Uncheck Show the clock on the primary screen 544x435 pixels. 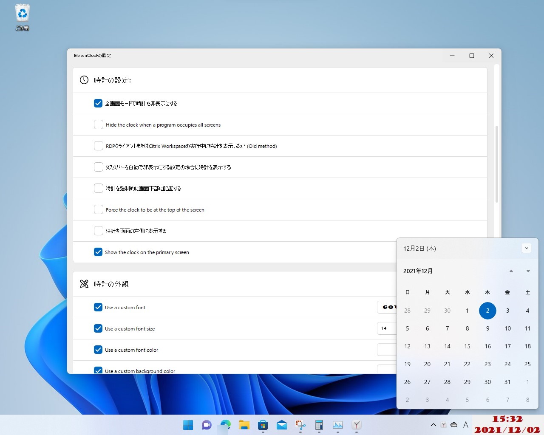point(98,252)
